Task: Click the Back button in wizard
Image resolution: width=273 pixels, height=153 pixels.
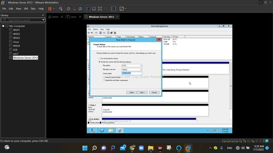Action: [x=131, y=93]
